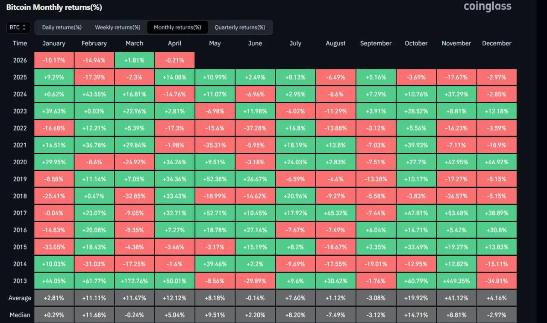This screenshot has width=547, height=323.
Task: Switch to the Weekly returns(%) tab
Action: coord(118,27)
